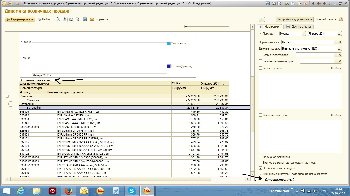The width and height of the screenshot is (350, 196).
Task: Click the Сформировать button
Action: 20,19
